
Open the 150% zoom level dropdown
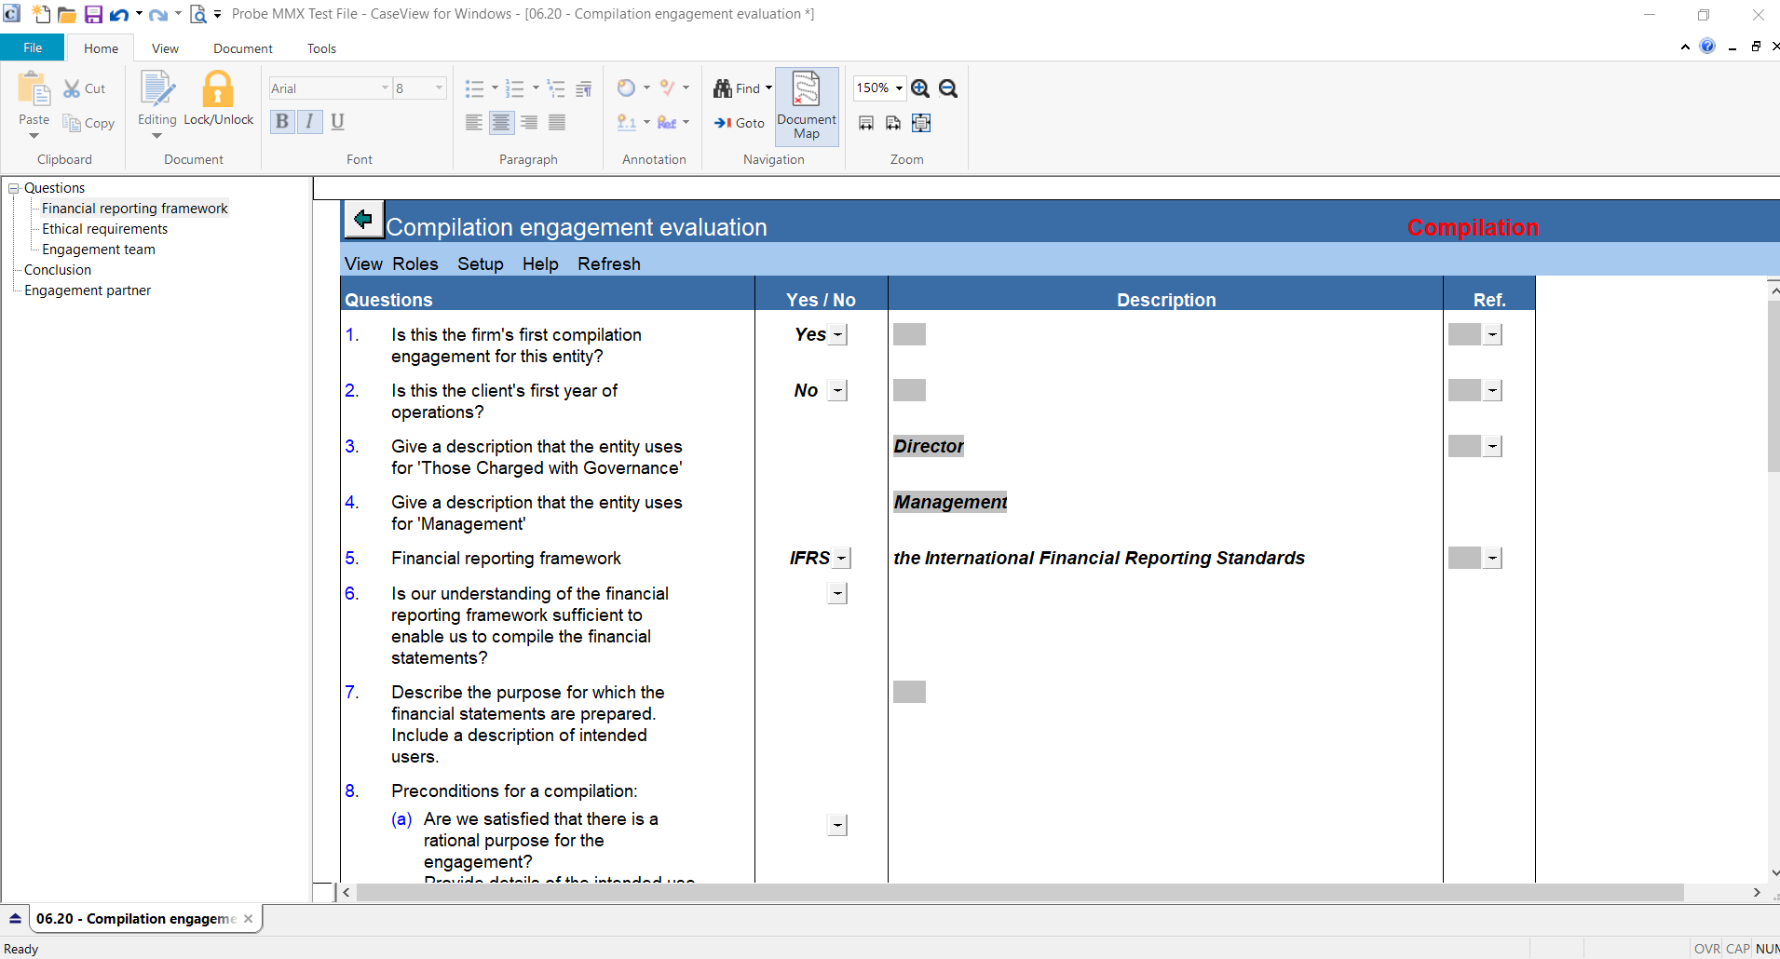(899, 88)
